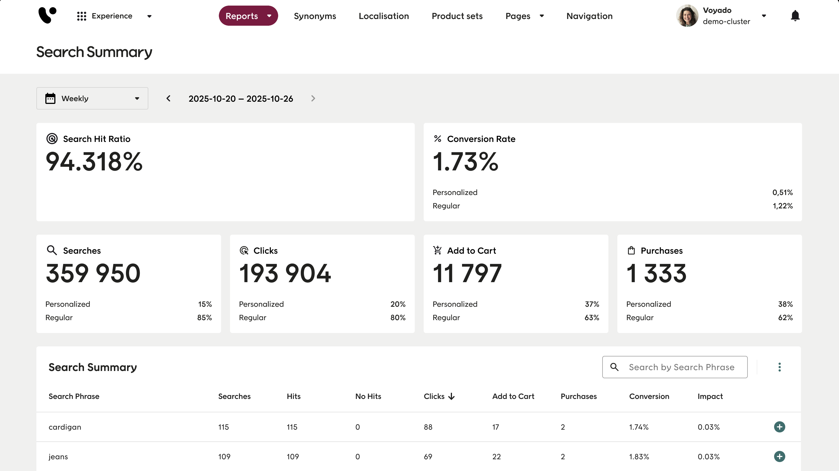Viewport: 839px width, 471px height.
Task: Go to next week with right chevron
Action: (313, 99)
